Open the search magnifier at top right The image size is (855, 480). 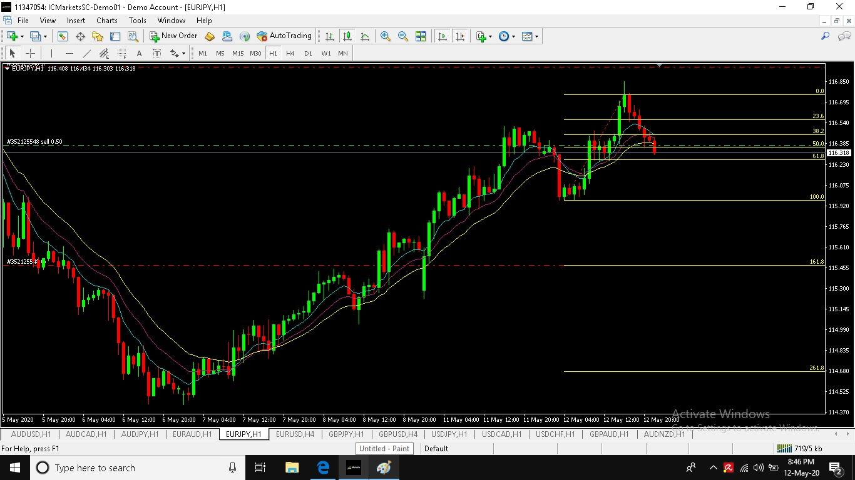826,36
